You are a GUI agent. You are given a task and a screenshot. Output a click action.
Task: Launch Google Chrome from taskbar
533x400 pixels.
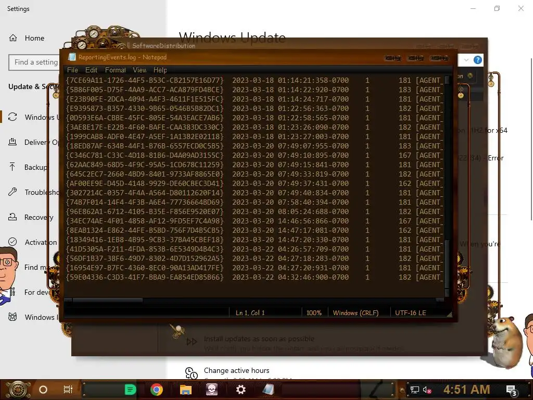pyautogui.click(x=157, y=390)
